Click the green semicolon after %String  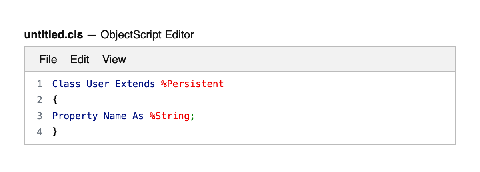192,116
